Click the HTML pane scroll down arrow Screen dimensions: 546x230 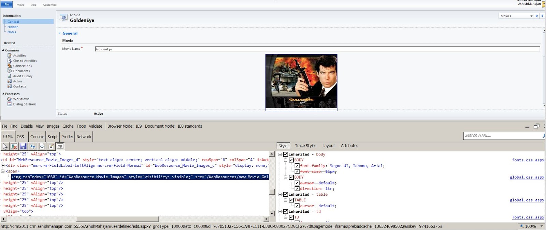pos(272,213)
